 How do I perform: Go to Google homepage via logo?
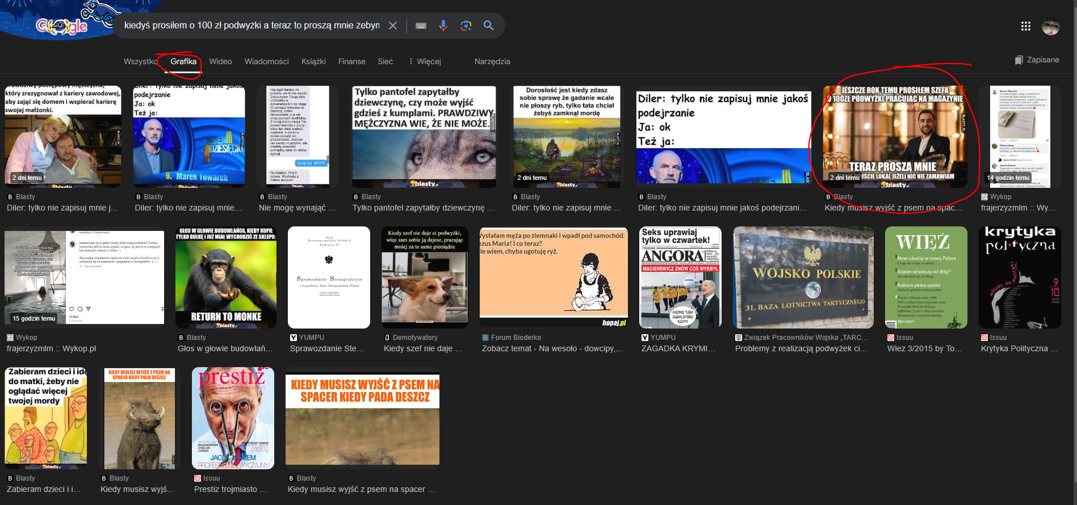61,26
